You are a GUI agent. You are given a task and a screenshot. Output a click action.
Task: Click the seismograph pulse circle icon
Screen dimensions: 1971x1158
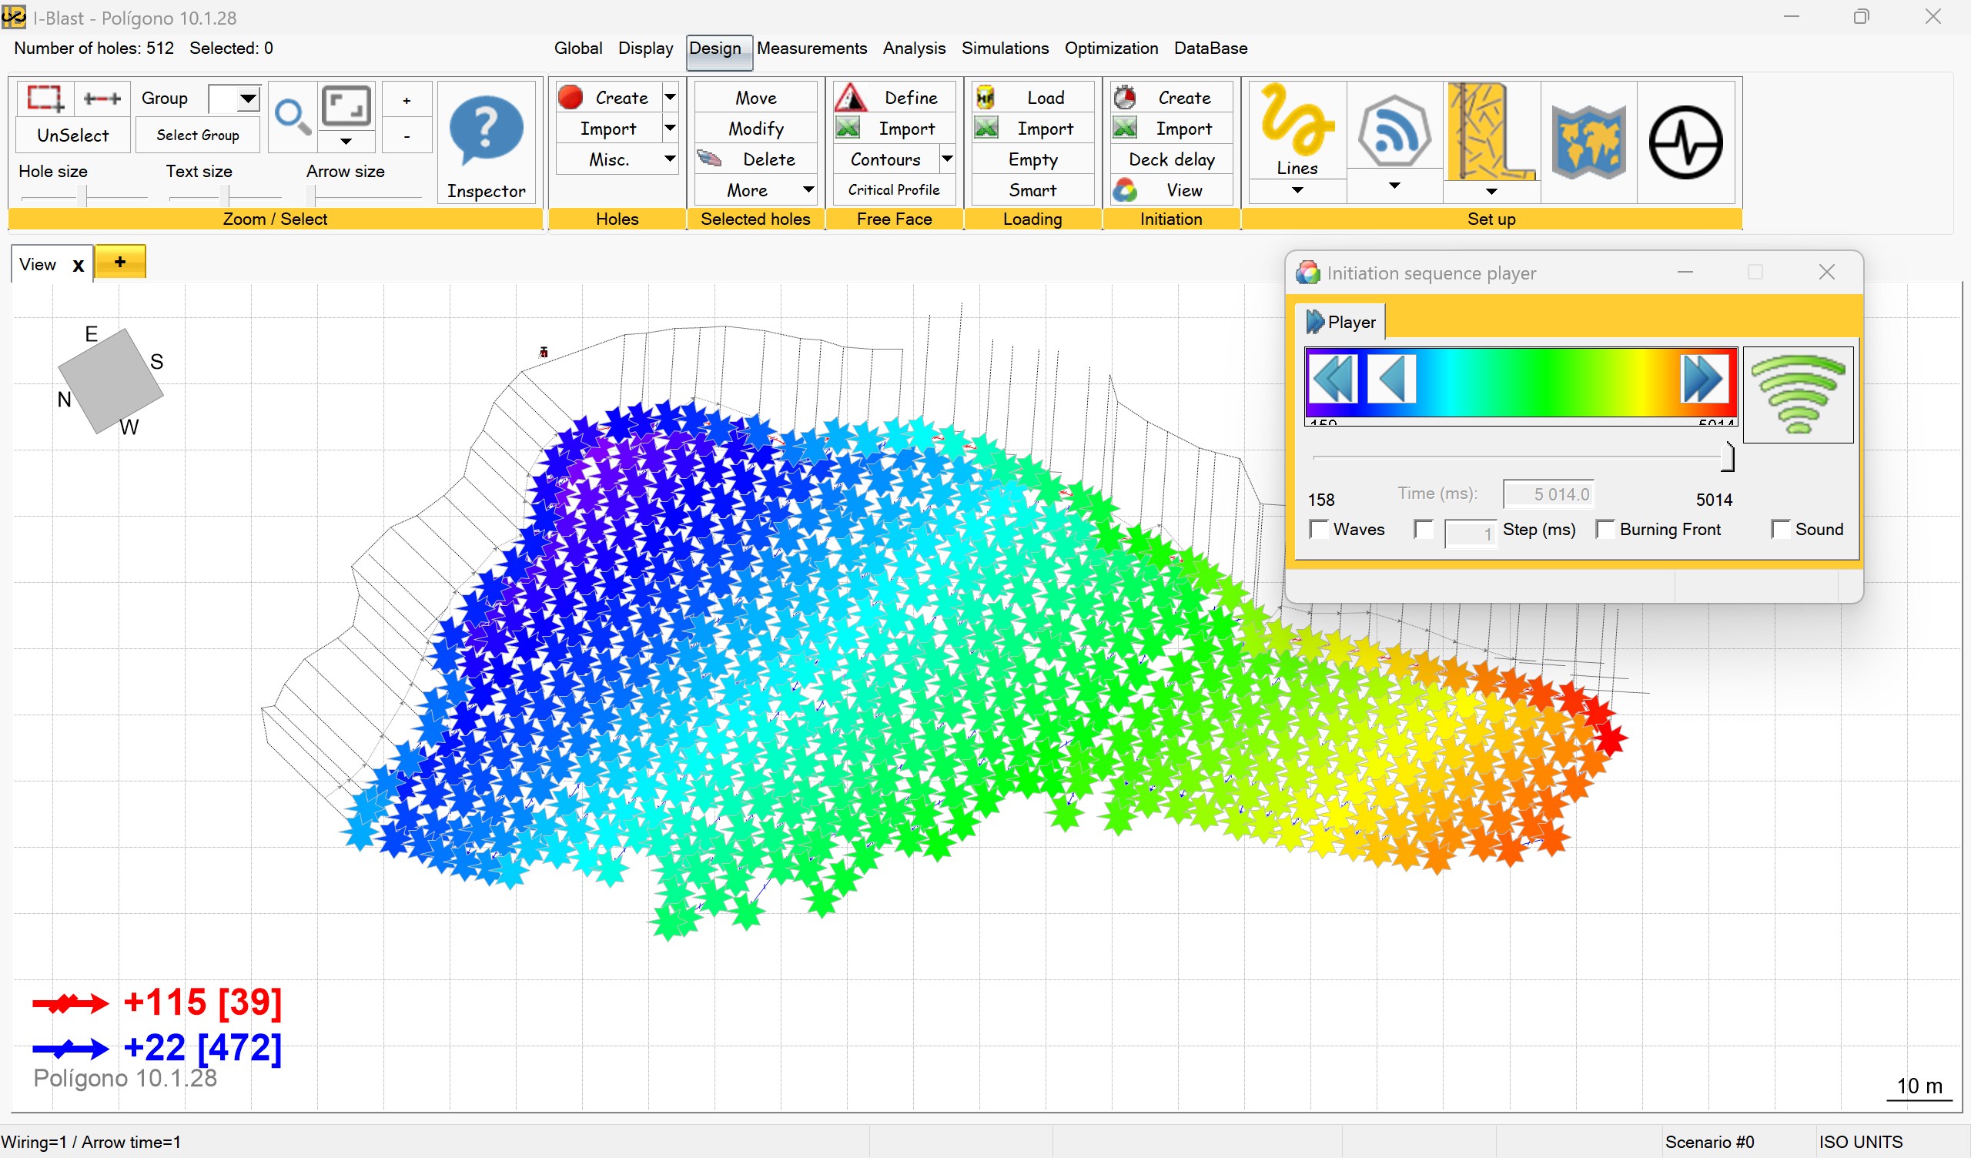(x=1685, y=143)
